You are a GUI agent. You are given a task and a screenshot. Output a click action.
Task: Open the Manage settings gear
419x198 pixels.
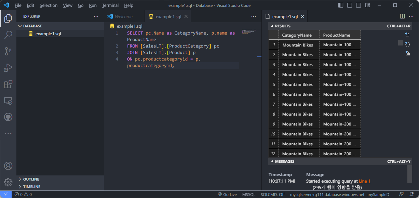(x=8, y=182)
